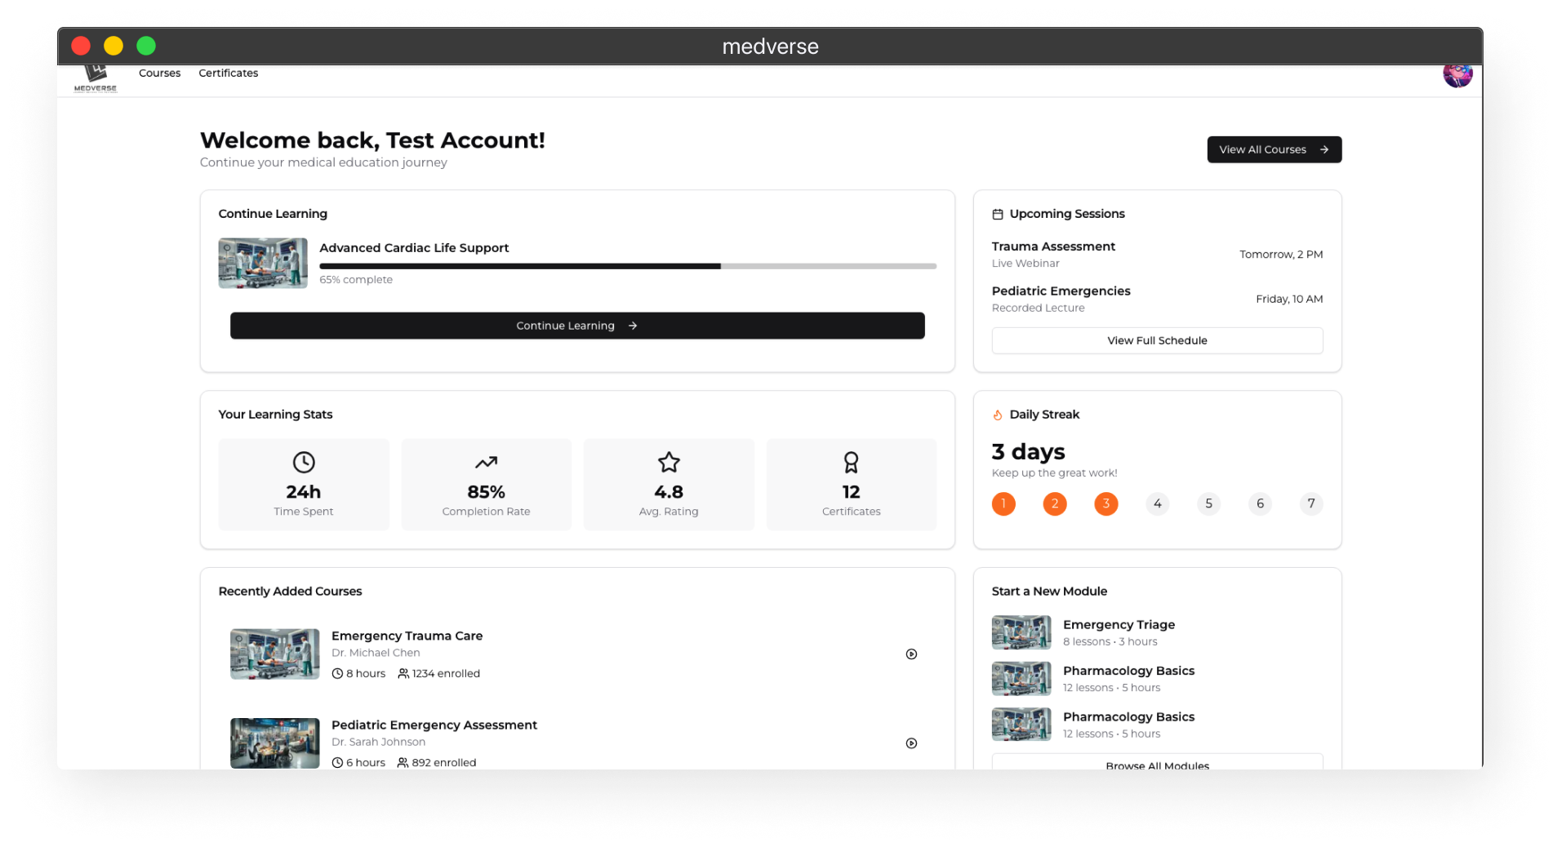Click the Time Spent clock icon
Screen dimensions: 1557x847
(304, 463)
